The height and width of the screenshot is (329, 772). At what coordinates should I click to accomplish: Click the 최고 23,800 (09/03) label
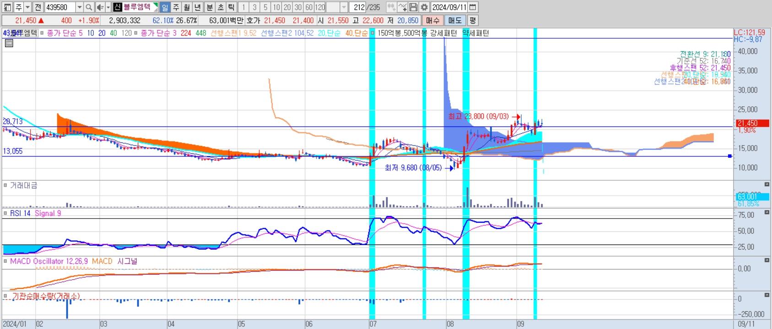479,116
